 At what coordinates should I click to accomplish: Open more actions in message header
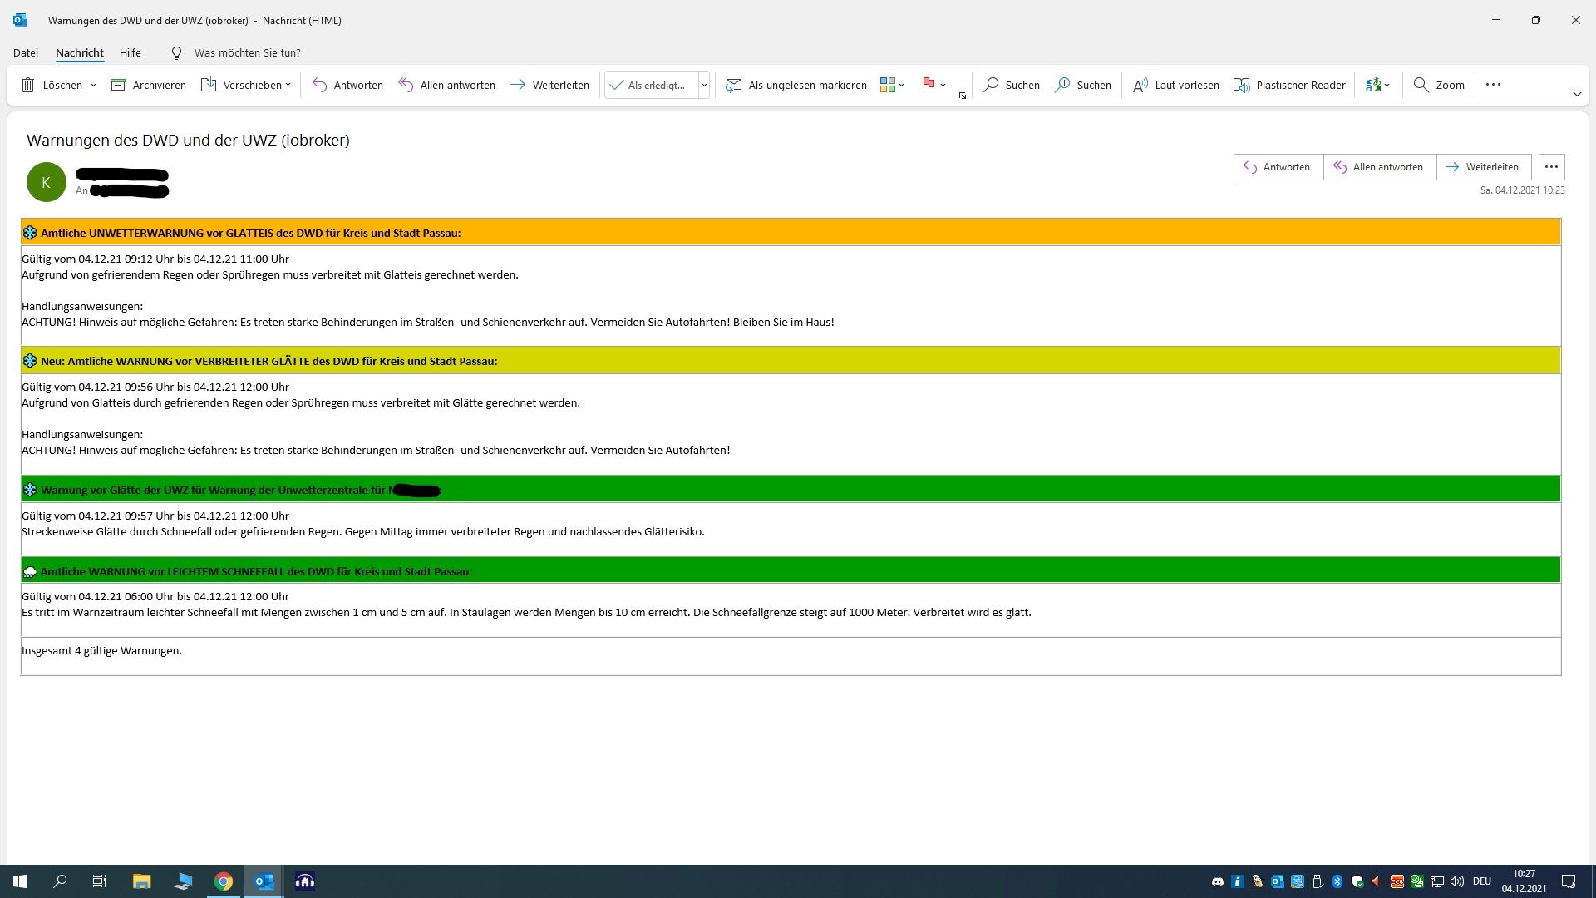(1551, 167)
